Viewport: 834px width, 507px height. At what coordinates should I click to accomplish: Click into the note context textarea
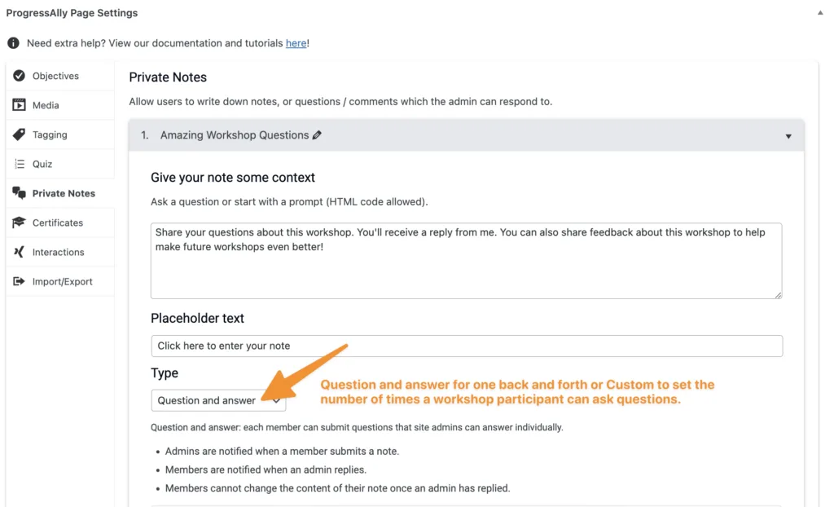(466, 261)
